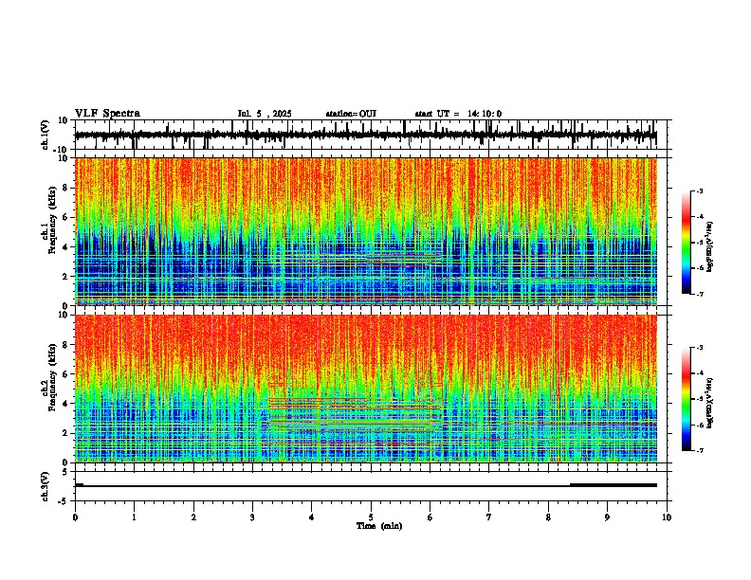Click the "-7" tick on ch.2 colorbar
Image resolution: width=751 pixels, height=580 pixels.
point(700,451)
